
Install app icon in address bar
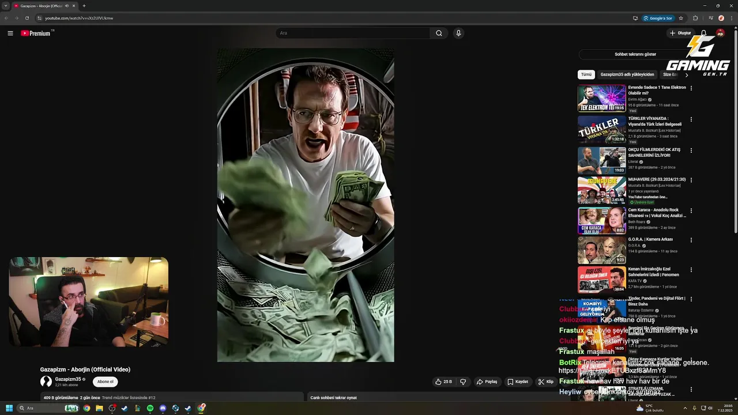[x=635, y=18]
